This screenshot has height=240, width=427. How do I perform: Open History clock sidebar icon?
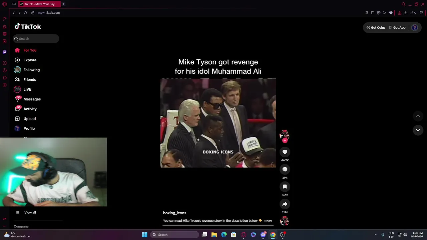(5, 70)
